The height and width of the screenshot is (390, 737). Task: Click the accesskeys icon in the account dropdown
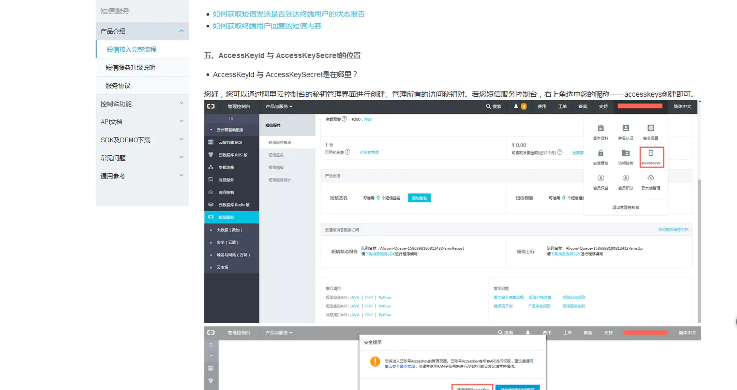point(651,153)
